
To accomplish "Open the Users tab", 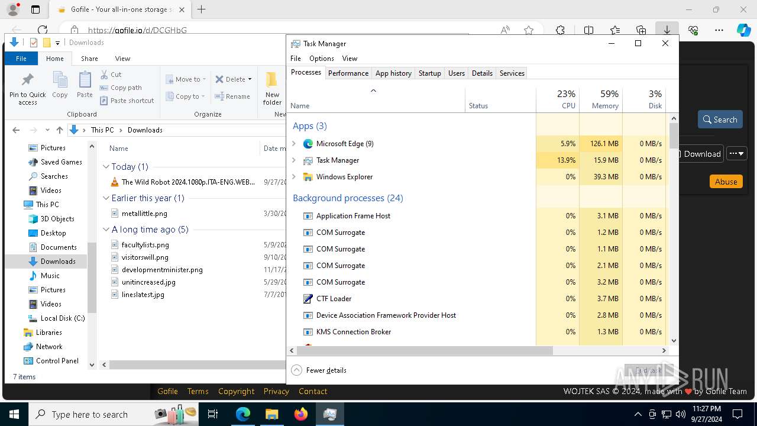I will pyautogui.click(x=457, y=73).
